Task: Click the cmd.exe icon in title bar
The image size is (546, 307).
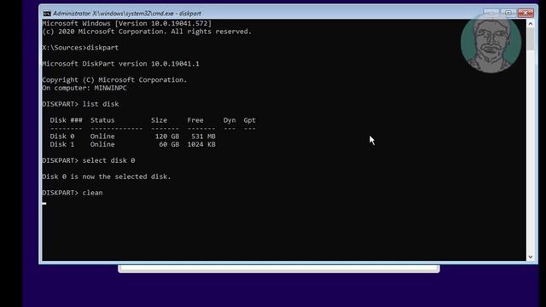Action: pos(47,14)
